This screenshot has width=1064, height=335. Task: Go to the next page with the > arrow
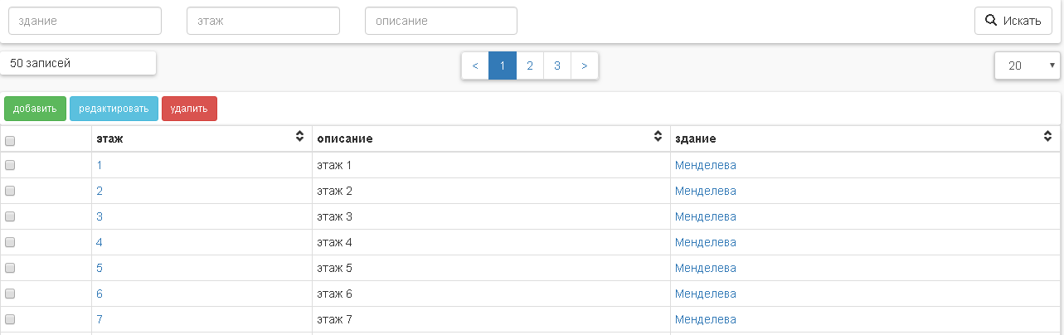coord(585,66)
